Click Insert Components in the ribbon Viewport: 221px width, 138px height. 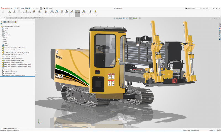point(10,12)
